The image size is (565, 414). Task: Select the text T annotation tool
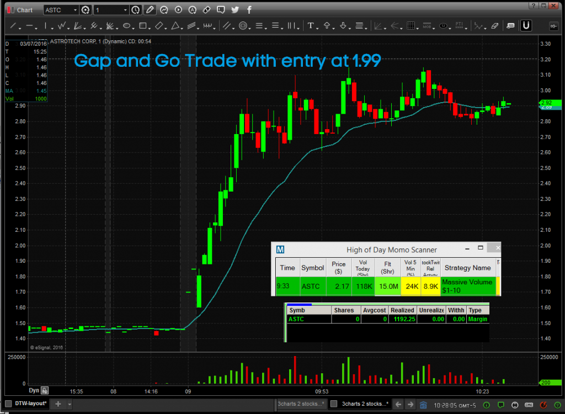pyautogui.click(x=310, y=25)
